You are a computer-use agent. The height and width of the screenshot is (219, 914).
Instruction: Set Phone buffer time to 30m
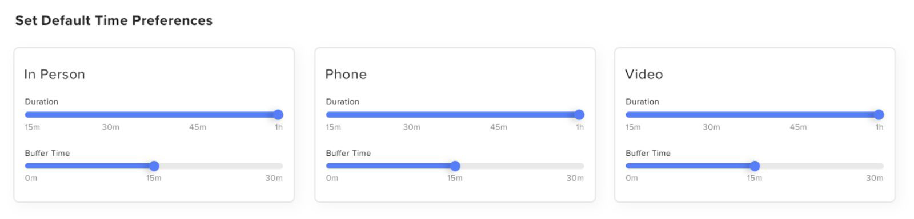point(582,166)
